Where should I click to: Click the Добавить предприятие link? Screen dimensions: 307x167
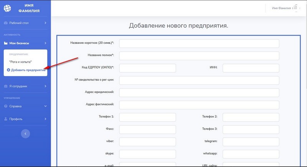(x=28, y=70)
